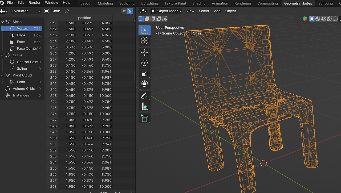
Task: Toggle the spreadsheet filter funnel button
Action: click(130, 11)
